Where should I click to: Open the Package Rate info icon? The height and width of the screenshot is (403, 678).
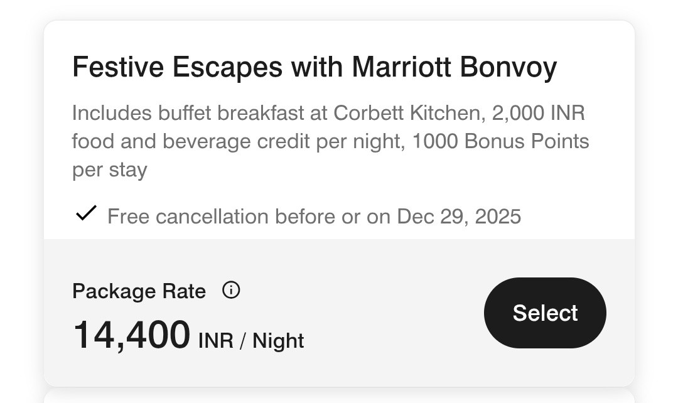pyautogui.click(x=231, y=290)
